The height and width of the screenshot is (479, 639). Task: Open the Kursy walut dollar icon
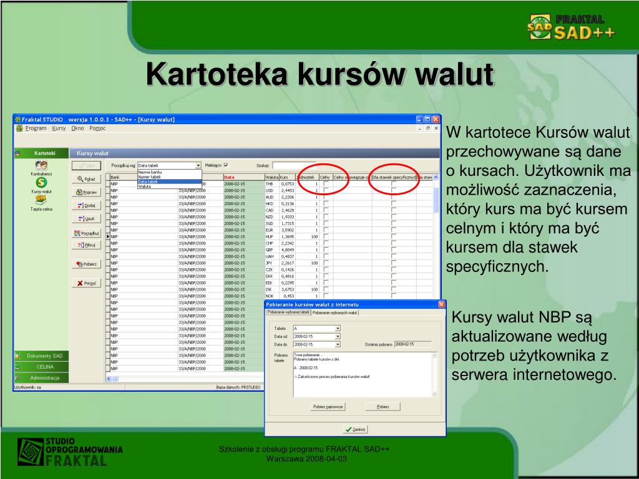pyautogui.click(x=41, y=183)
